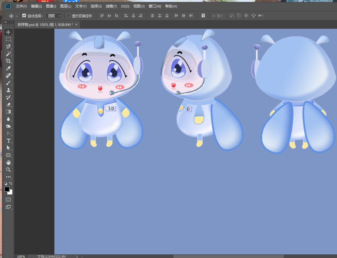The width and height of the screenshot is (337, 258).
Task: Toggle Quick Mask mode icon
Action: pos(8,199)
